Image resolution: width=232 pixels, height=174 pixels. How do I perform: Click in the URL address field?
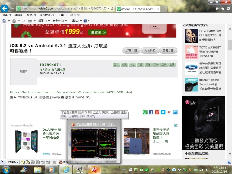tap(62, 9)
